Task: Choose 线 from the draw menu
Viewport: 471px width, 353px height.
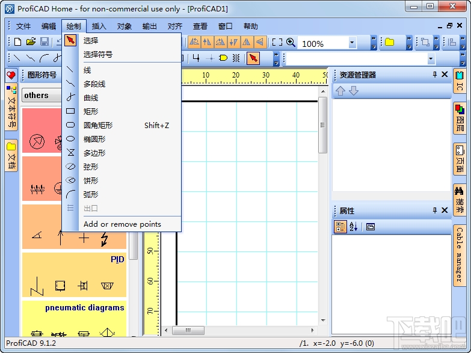Action: click(x=122, y=70)
